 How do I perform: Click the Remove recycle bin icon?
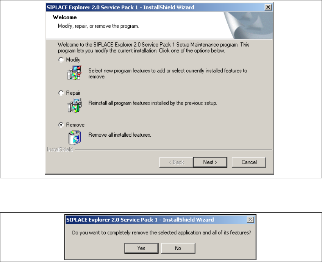point(75,137)
